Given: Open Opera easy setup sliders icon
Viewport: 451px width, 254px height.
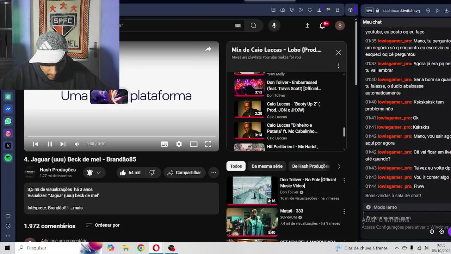Looking at the screenshot, I should 328,10.
